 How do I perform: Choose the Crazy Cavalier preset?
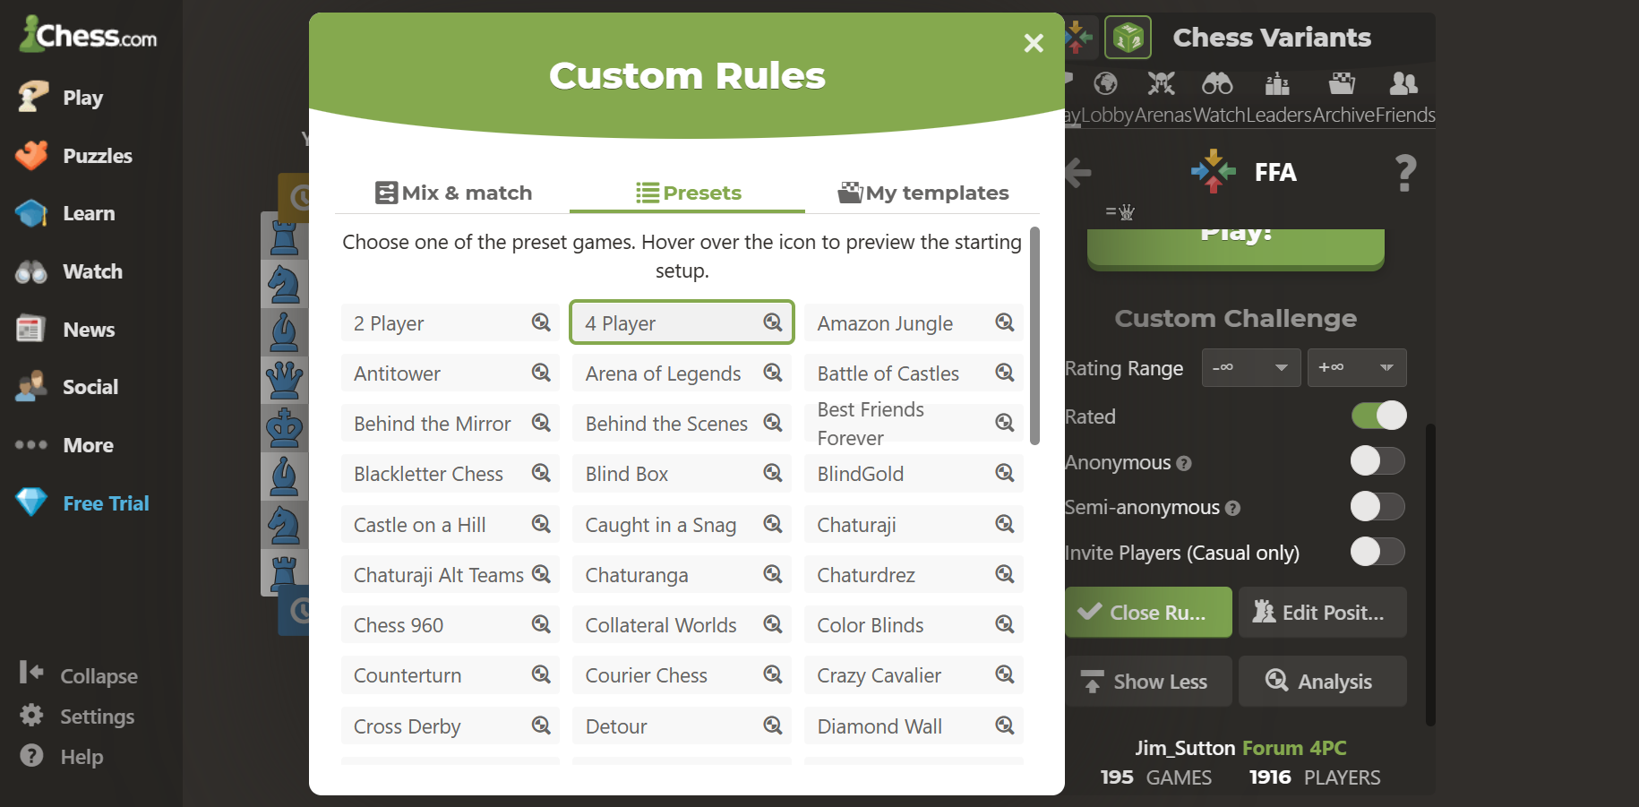(914, 675)
